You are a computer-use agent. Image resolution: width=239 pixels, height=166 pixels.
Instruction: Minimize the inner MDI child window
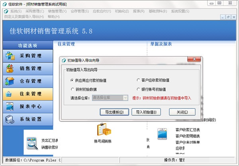pos(223,17)
